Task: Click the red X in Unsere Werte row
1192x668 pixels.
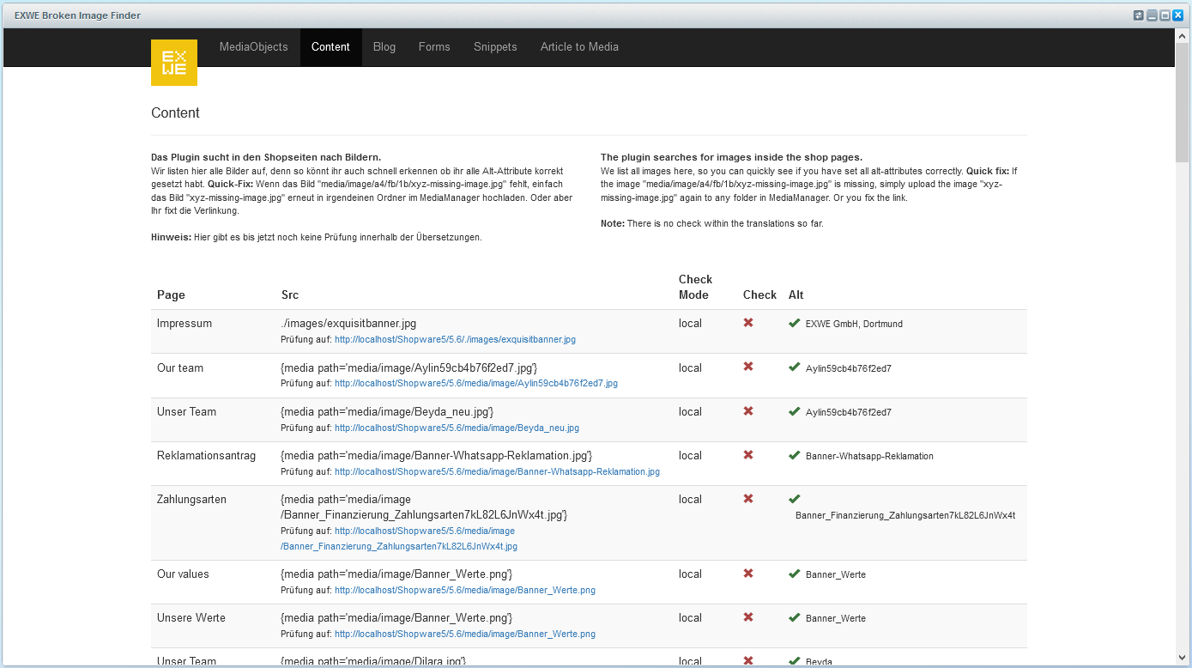Action: (748, 617)
